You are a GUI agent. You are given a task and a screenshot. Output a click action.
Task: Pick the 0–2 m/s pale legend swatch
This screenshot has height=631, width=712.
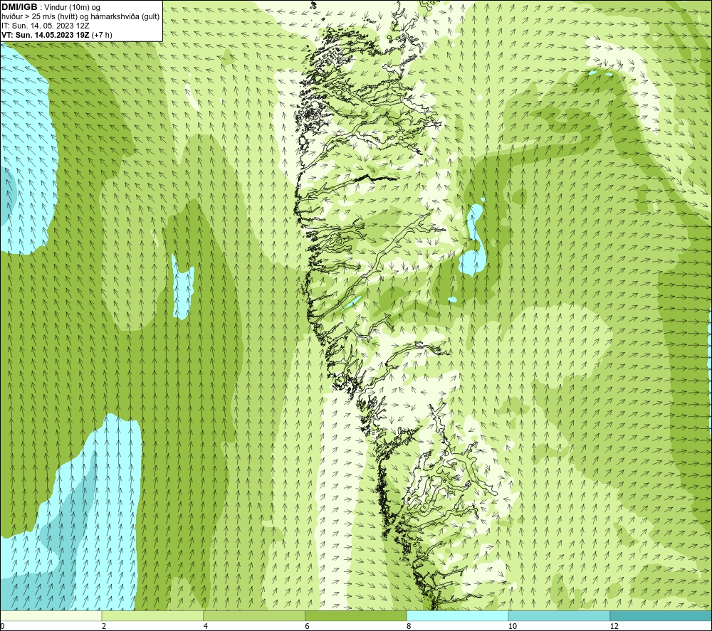click(51, 615)
